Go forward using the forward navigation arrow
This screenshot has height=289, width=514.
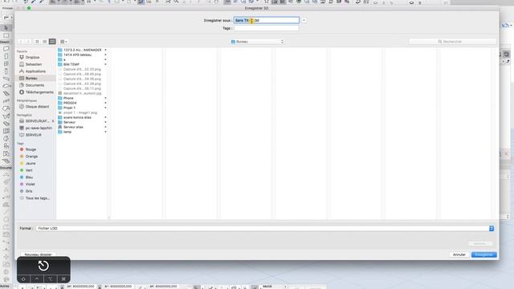(x=28, y=42)
